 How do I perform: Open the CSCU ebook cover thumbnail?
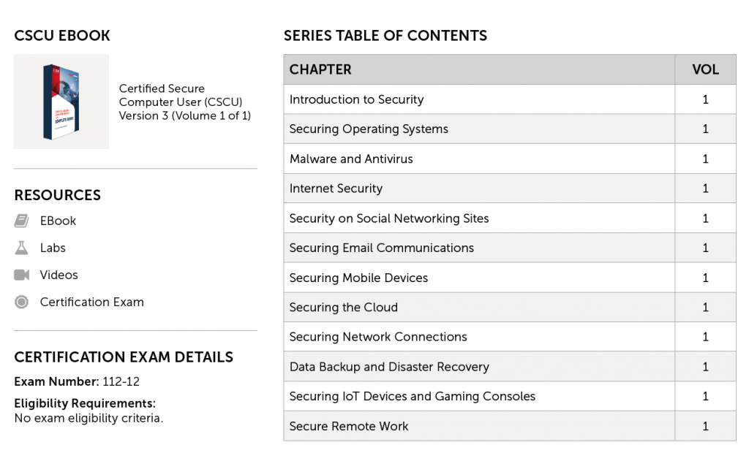coord(61,102)
